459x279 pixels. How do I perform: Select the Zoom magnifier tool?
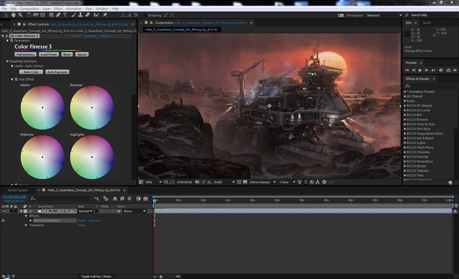pos(20,15)
